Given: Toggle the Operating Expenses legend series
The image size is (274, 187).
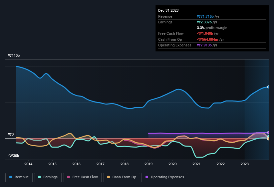Looking at the screenshot, I should [x=165, y=177].
